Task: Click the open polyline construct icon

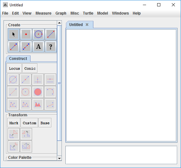Action: click(13, 104)
